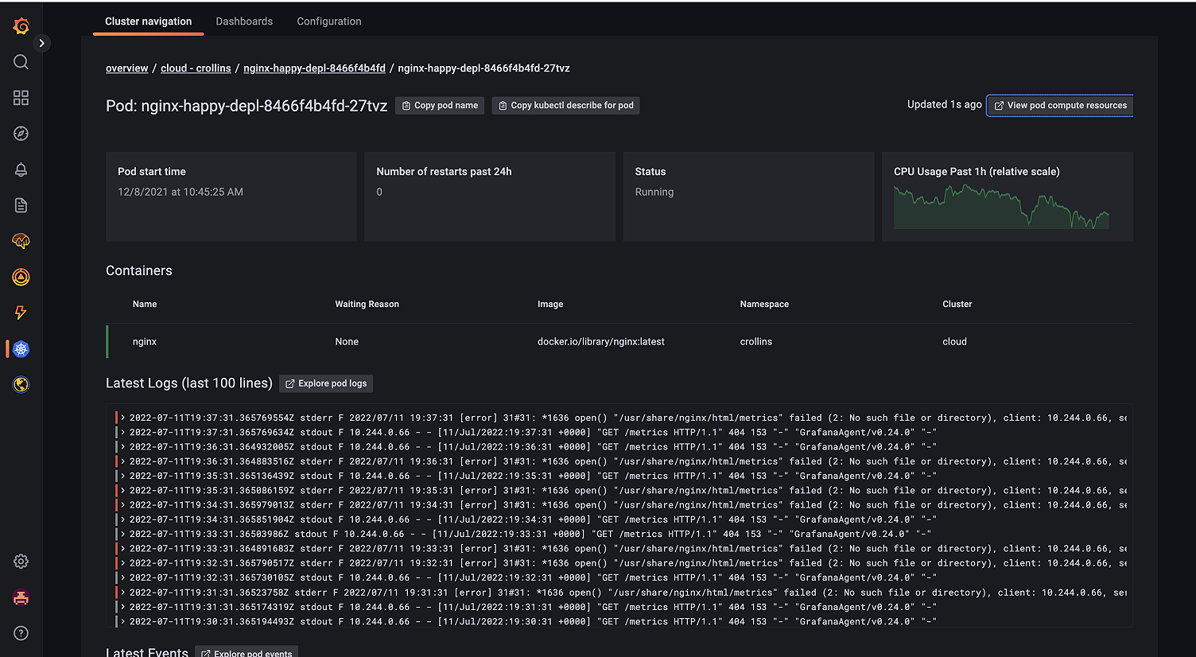Open the Dashboards grid icon
The width and height of the screenshot is (1196, 657).
(x=21, y=98)
